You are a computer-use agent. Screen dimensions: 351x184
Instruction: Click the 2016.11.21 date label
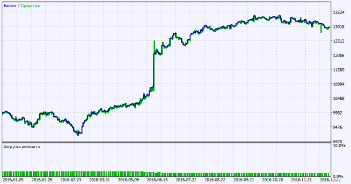(x=302, y=180)
